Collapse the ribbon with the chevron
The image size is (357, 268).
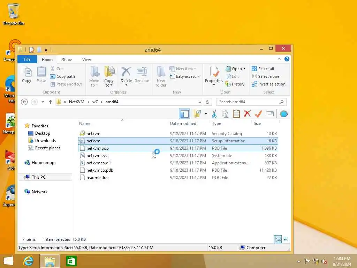[279, 59]
